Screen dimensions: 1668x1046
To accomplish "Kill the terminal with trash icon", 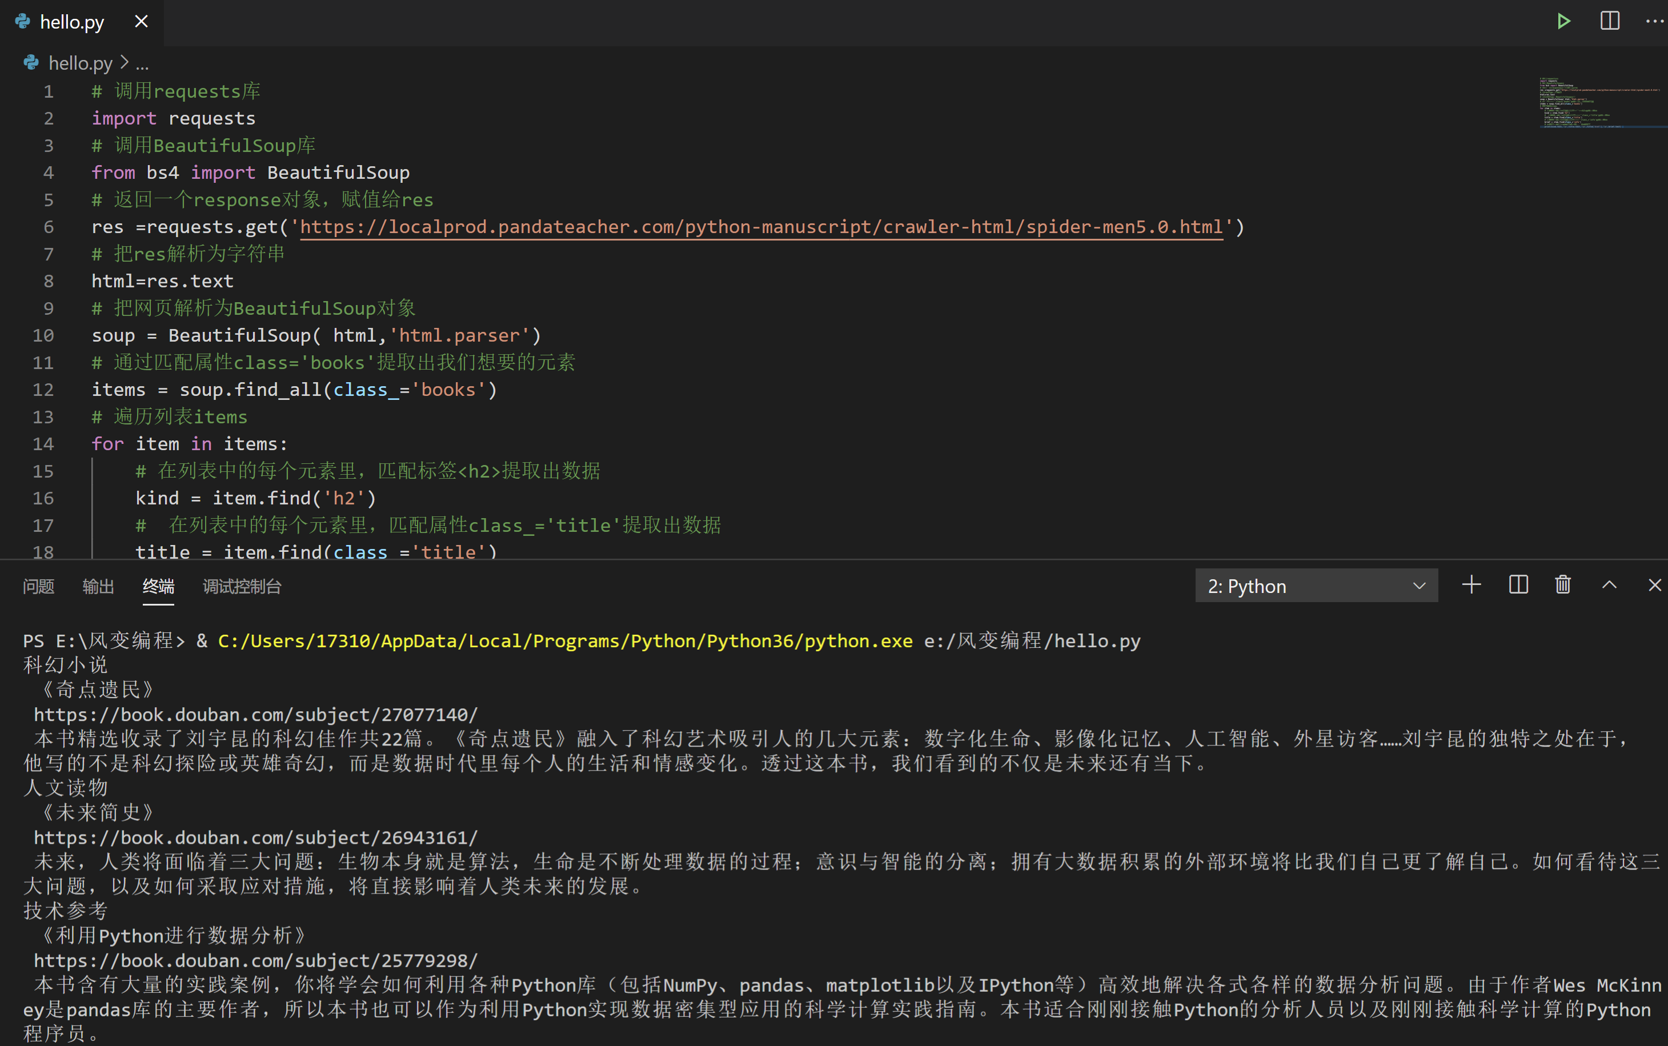I will 1563,585.
